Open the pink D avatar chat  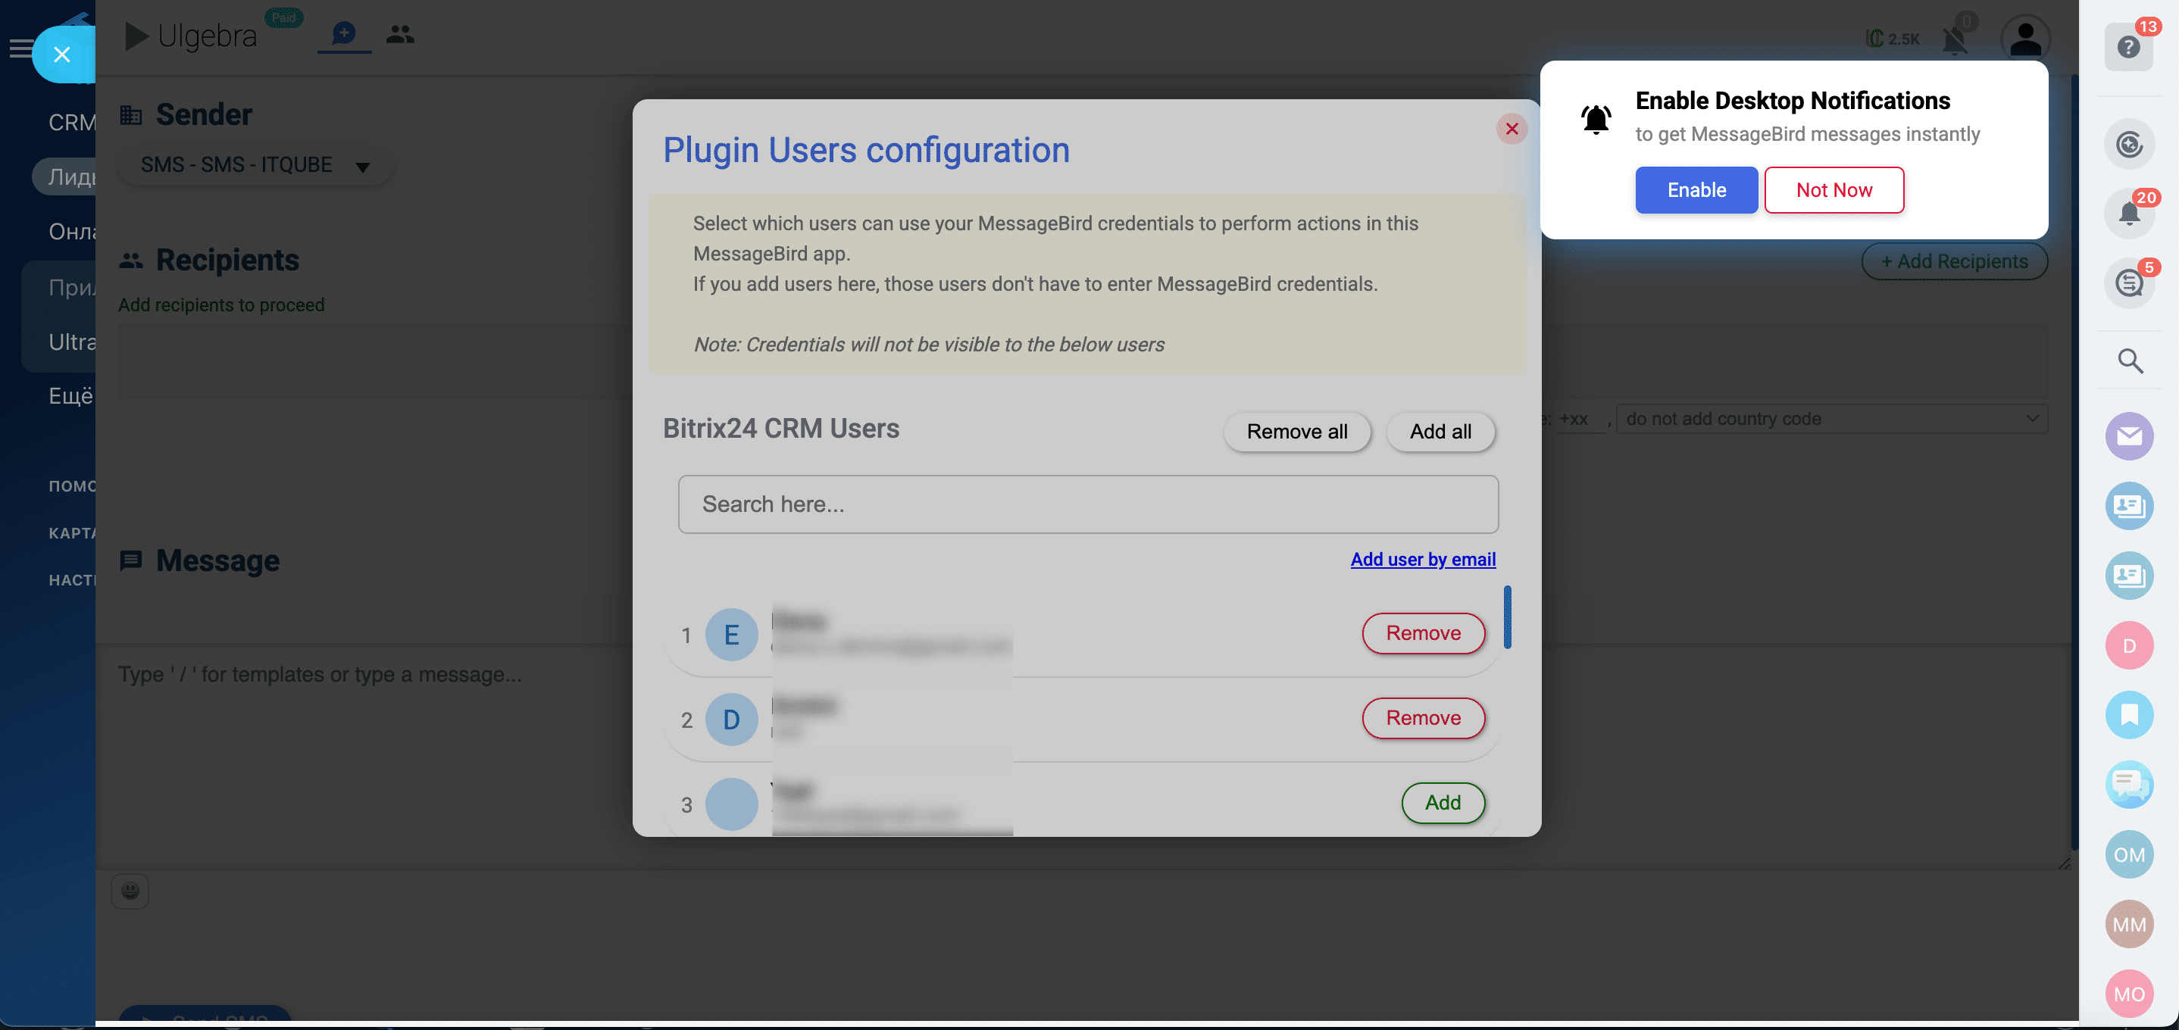coord(2128,645)
